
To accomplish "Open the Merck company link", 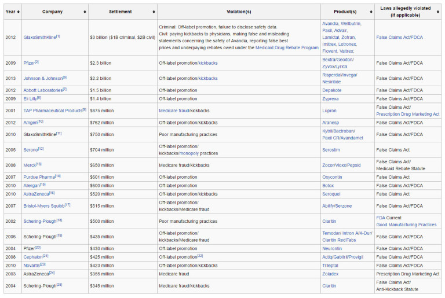I will point(30,165).
